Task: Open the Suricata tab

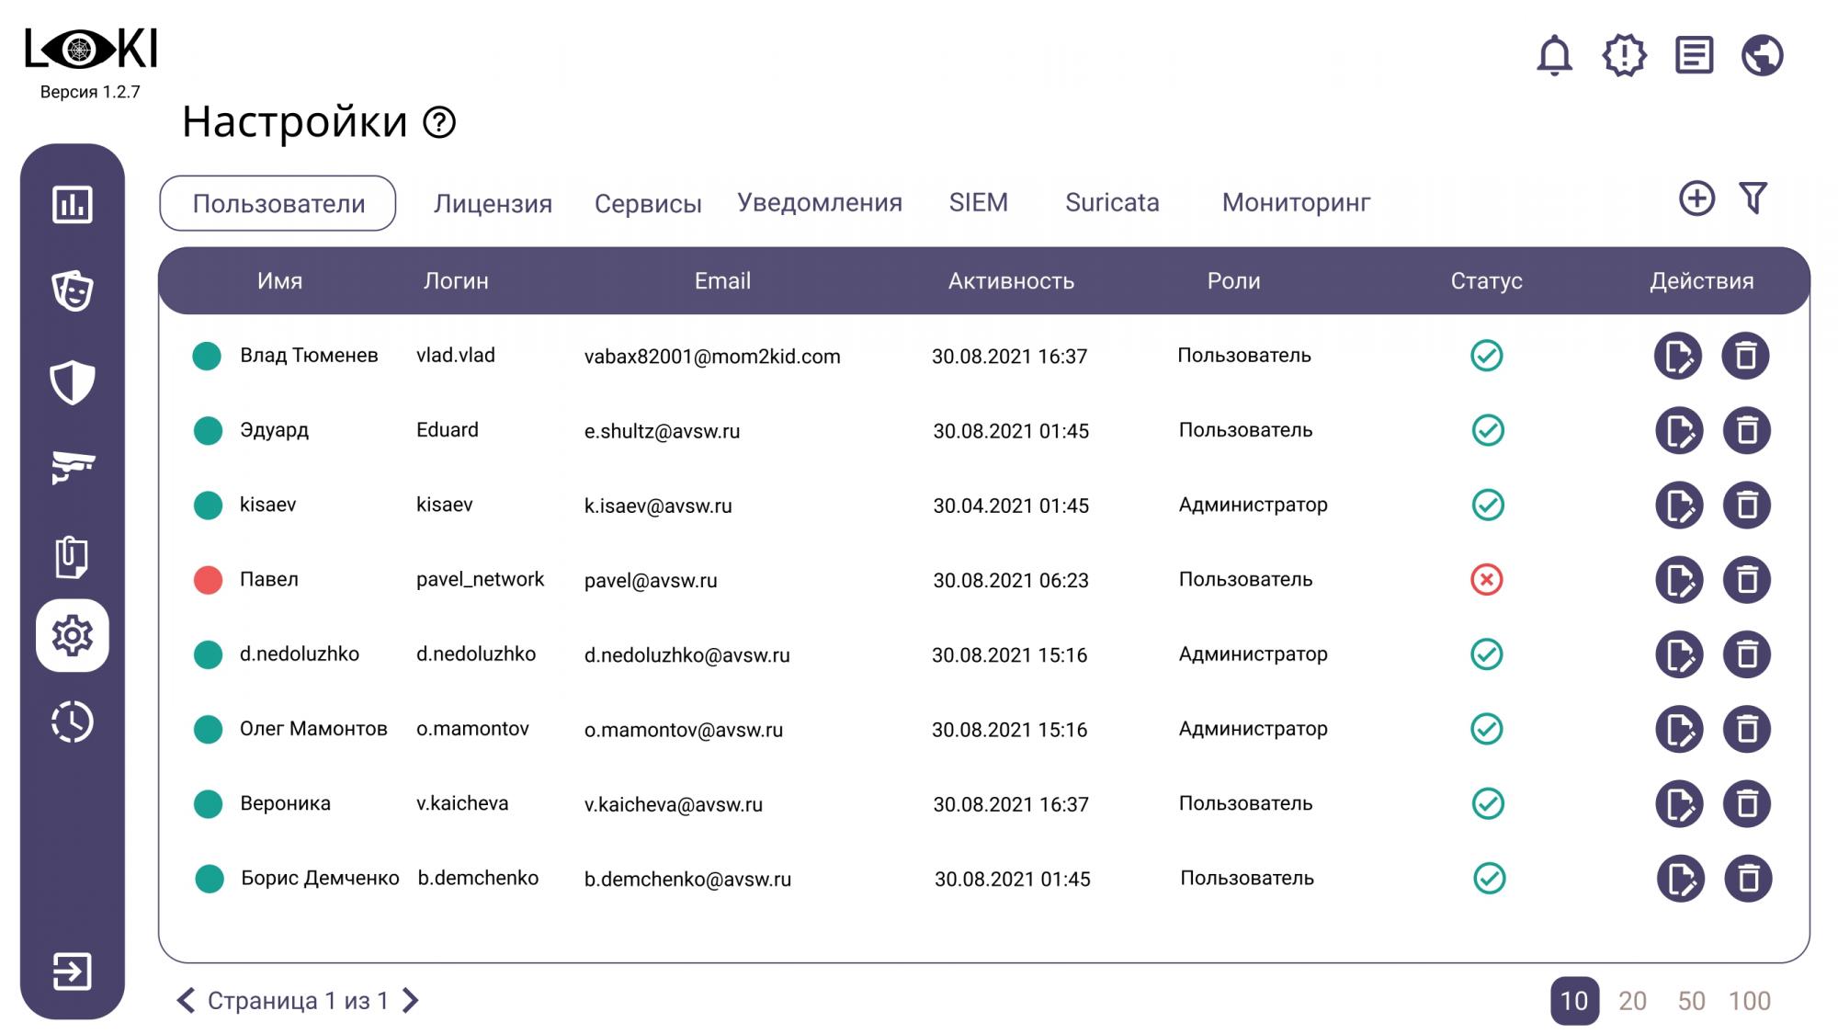Action: (1111, 202)
